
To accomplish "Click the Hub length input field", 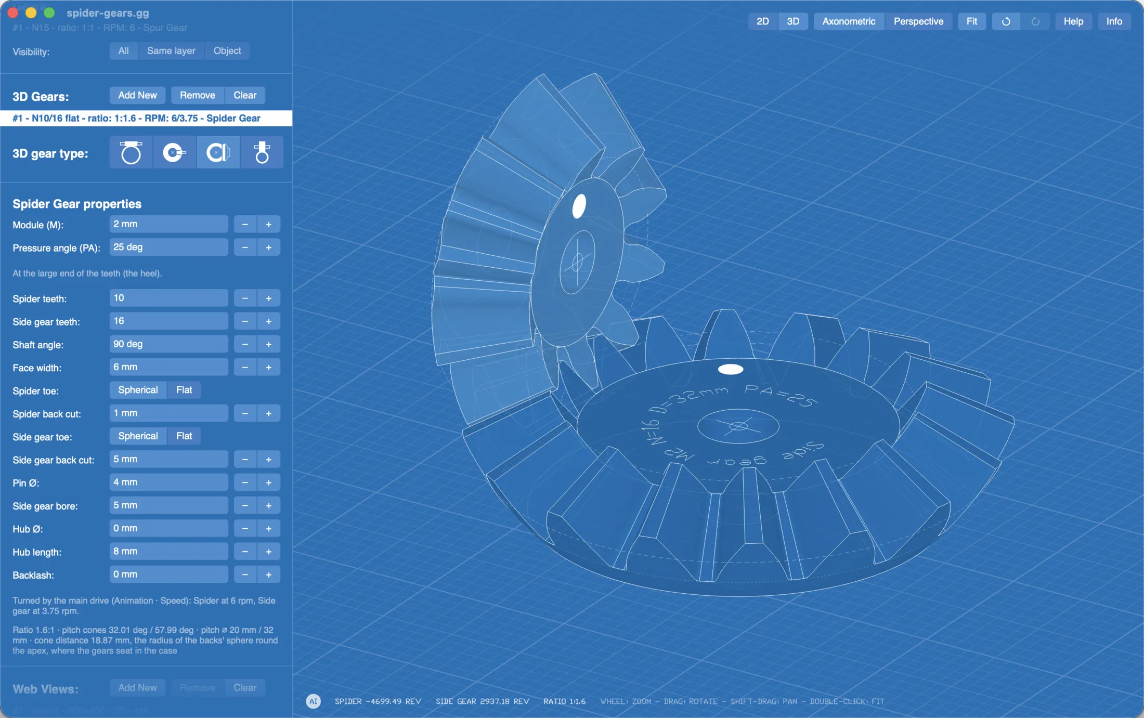I will click(168, 552).
